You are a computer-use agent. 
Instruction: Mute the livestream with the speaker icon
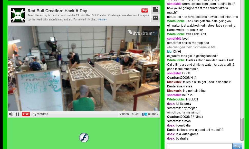[11, 114]
